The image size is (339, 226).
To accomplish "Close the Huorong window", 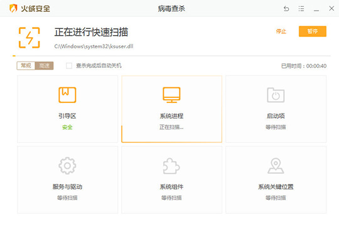I will (x=331, y=8).
